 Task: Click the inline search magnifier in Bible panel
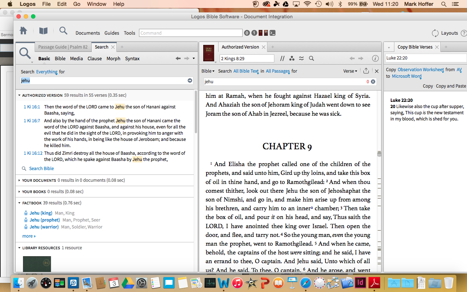point(312,58)
